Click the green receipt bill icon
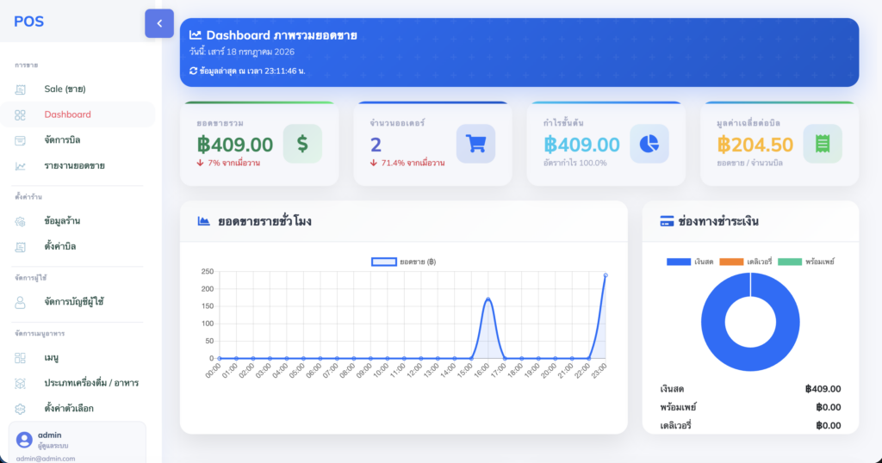 click(x=823, y=144)
